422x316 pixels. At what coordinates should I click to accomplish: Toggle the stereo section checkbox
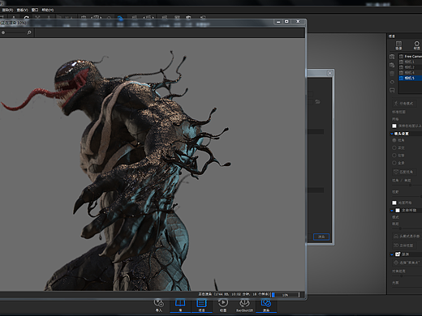click(x=398, y=210)
